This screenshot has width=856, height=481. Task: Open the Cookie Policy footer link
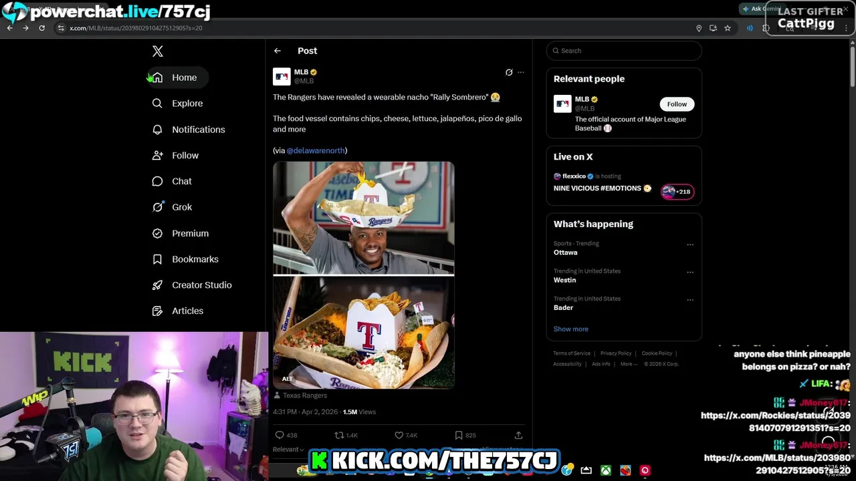click(x=657, y=353)
